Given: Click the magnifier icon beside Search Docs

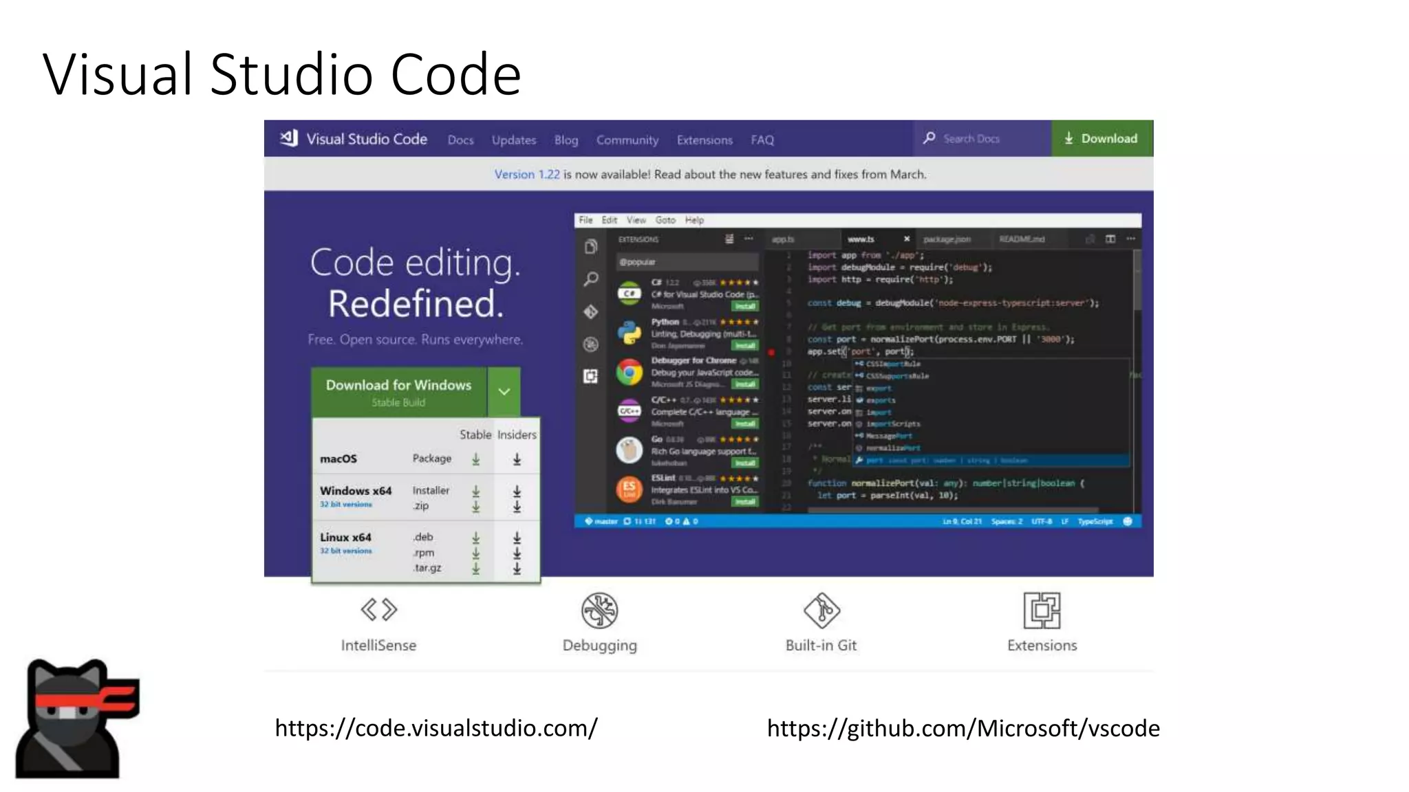Looking at the screenshot, I should (929, 137).
